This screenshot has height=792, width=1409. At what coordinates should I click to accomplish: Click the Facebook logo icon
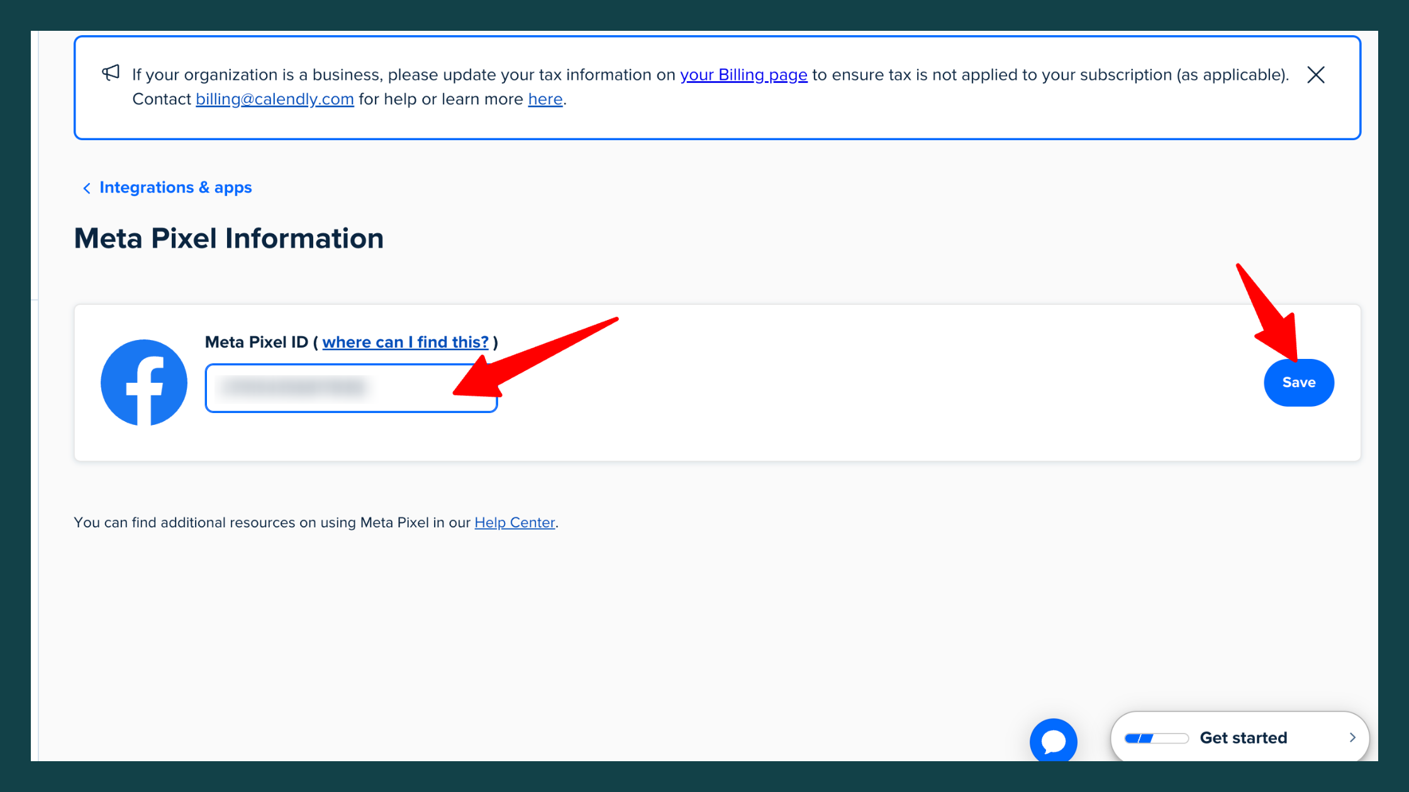coord(144,383)
